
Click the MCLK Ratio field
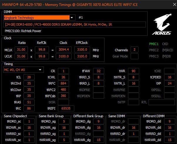(x=23, y=49)
